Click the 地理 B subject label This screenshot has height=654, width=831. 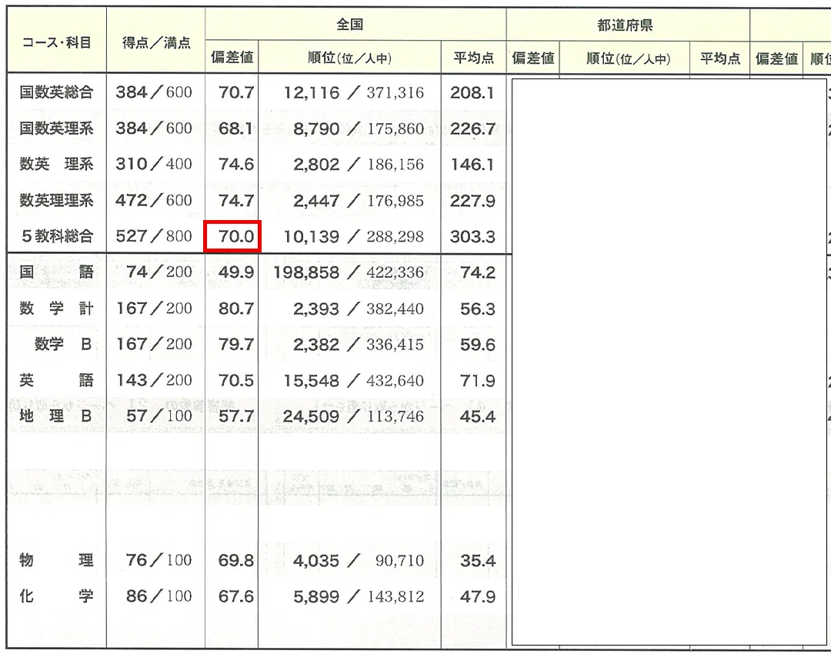(x=56, y=415)
